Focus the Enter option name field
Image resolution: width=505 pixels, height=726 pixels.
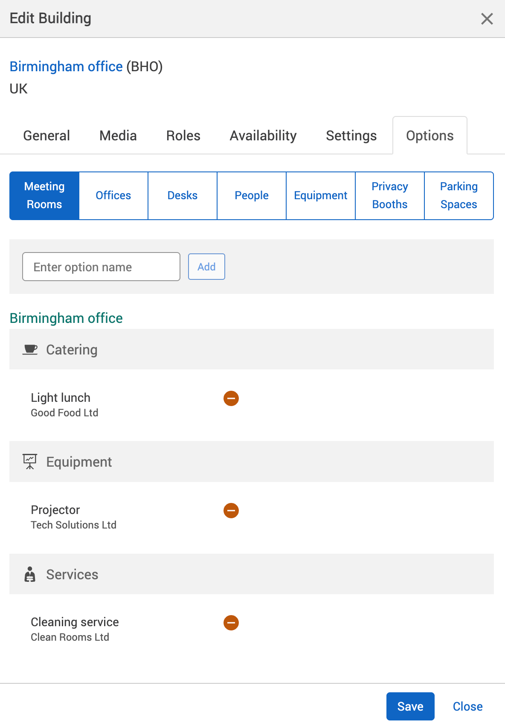click(101, 267)
